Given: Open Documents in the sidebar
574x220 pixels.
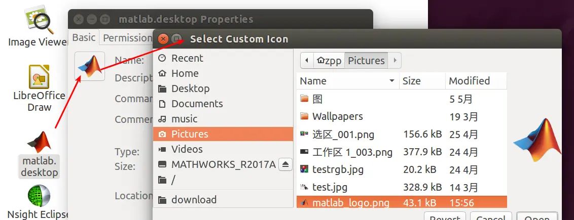Looking at the screenshot, I should point(223,104).
